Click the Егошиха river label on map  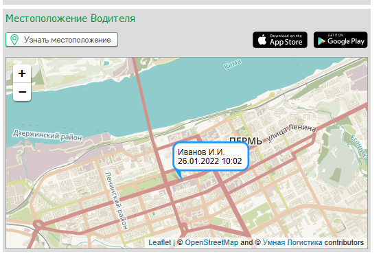(359, 148)
